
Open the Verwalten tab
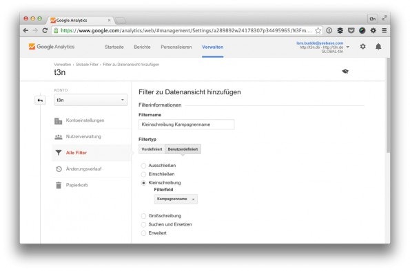213,47
